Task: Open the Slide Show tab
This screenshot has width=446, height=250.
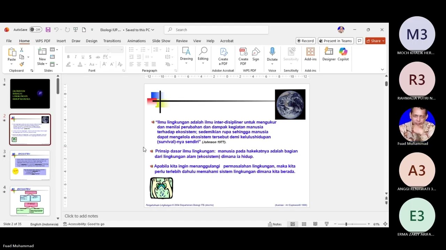Action: click(x=161, y=41)
